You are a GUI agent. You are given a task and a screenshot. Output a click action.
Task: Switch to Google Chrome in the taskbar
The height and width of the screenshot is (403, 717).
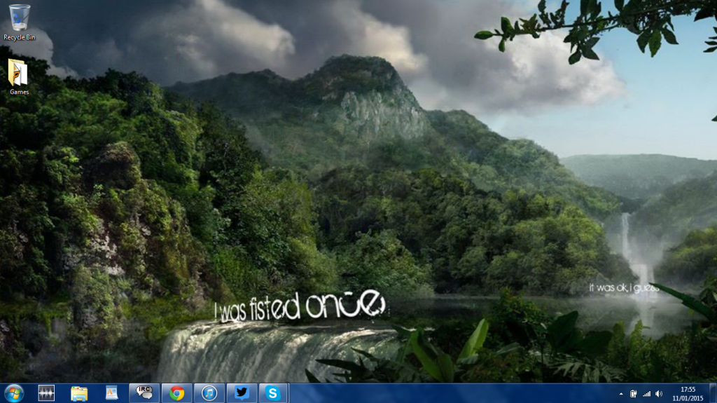(x=177, y=393)
